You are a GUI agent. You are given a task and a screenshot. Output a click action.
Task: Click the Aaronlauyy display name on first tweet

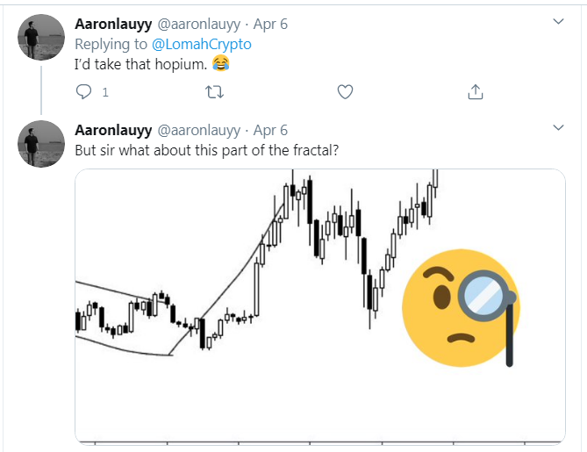click(112, 22)
